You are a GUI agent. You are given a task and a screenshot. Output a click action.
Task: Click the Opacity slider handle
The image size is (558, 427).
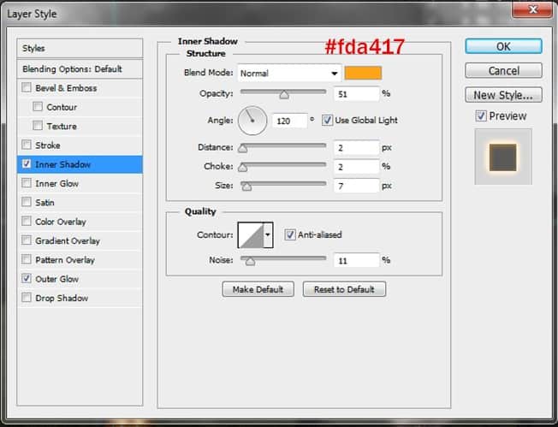(x=284, y=95)
